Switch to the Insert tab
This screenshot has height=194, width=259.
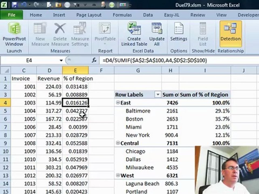(x=59, y=15)
